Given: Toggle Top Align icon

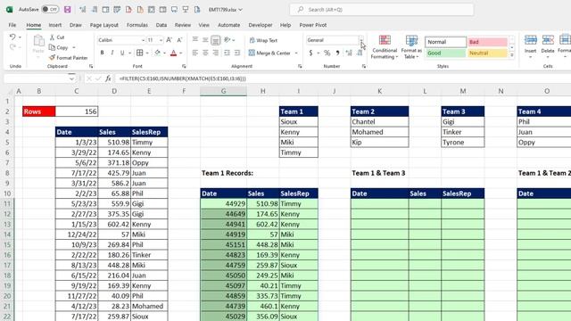Looking at the screenshot, I should click(x=195, y=40).
